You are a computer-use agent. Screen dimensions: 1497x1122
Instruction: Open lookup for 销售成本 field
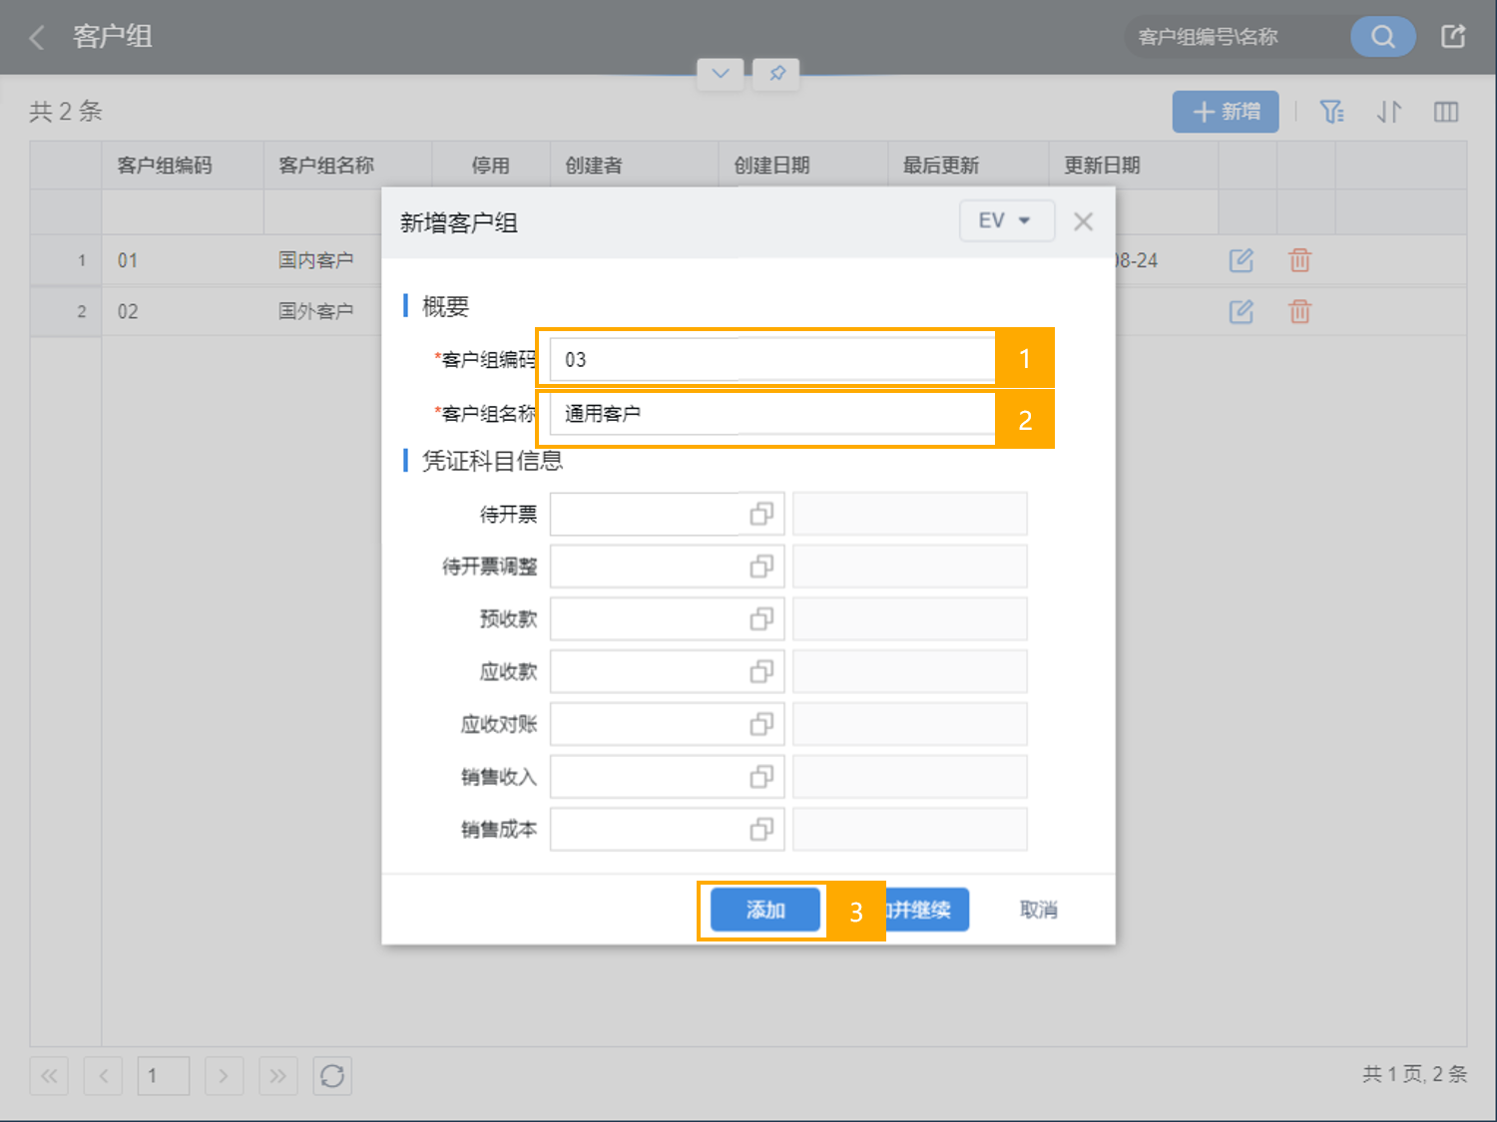pyautogui.click(x=761, y=829)
